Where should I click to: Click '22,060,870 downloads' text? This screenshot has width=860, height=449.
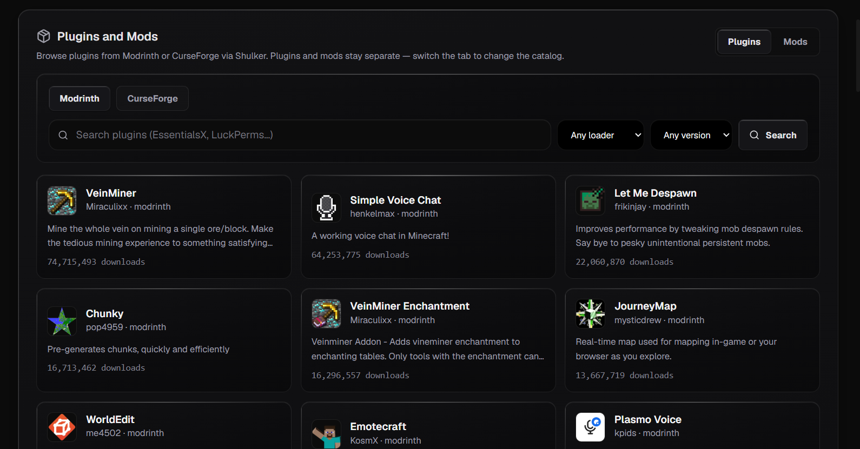pos(624,262)
